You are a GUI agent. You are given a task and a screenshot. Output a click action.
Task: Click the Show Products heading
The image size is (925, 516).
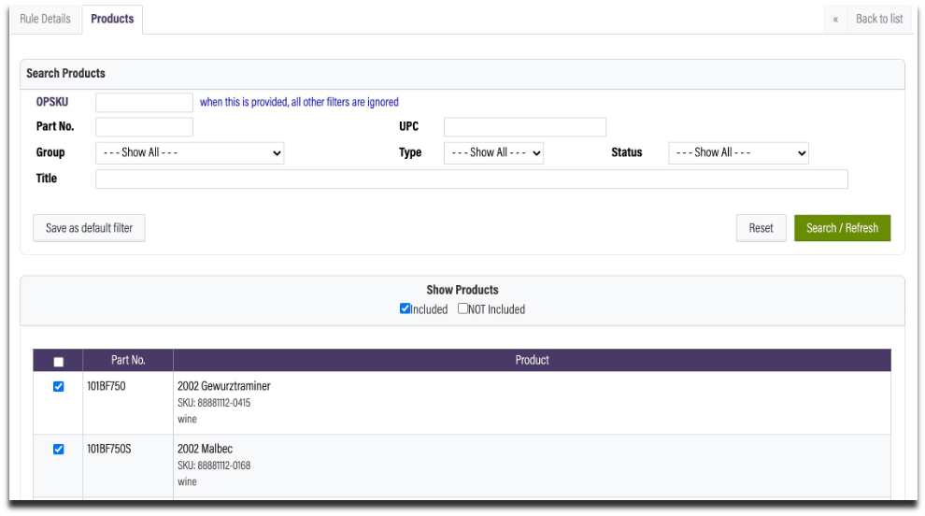tap(462, 290)
